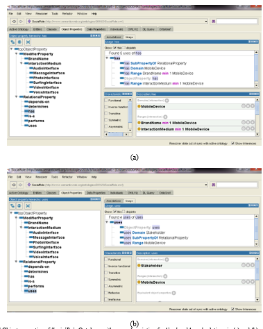Add a domain via plus icon in Description: has
The height and width of the screenshot is (329, 263).
[167, 101]
